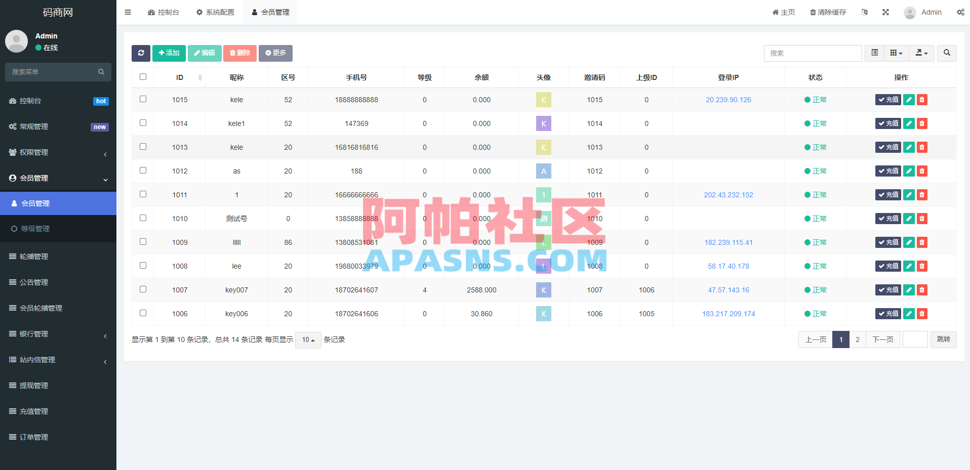Click the language/translation icon in top bar
The image size is (970, 470).
coord(864,12)
